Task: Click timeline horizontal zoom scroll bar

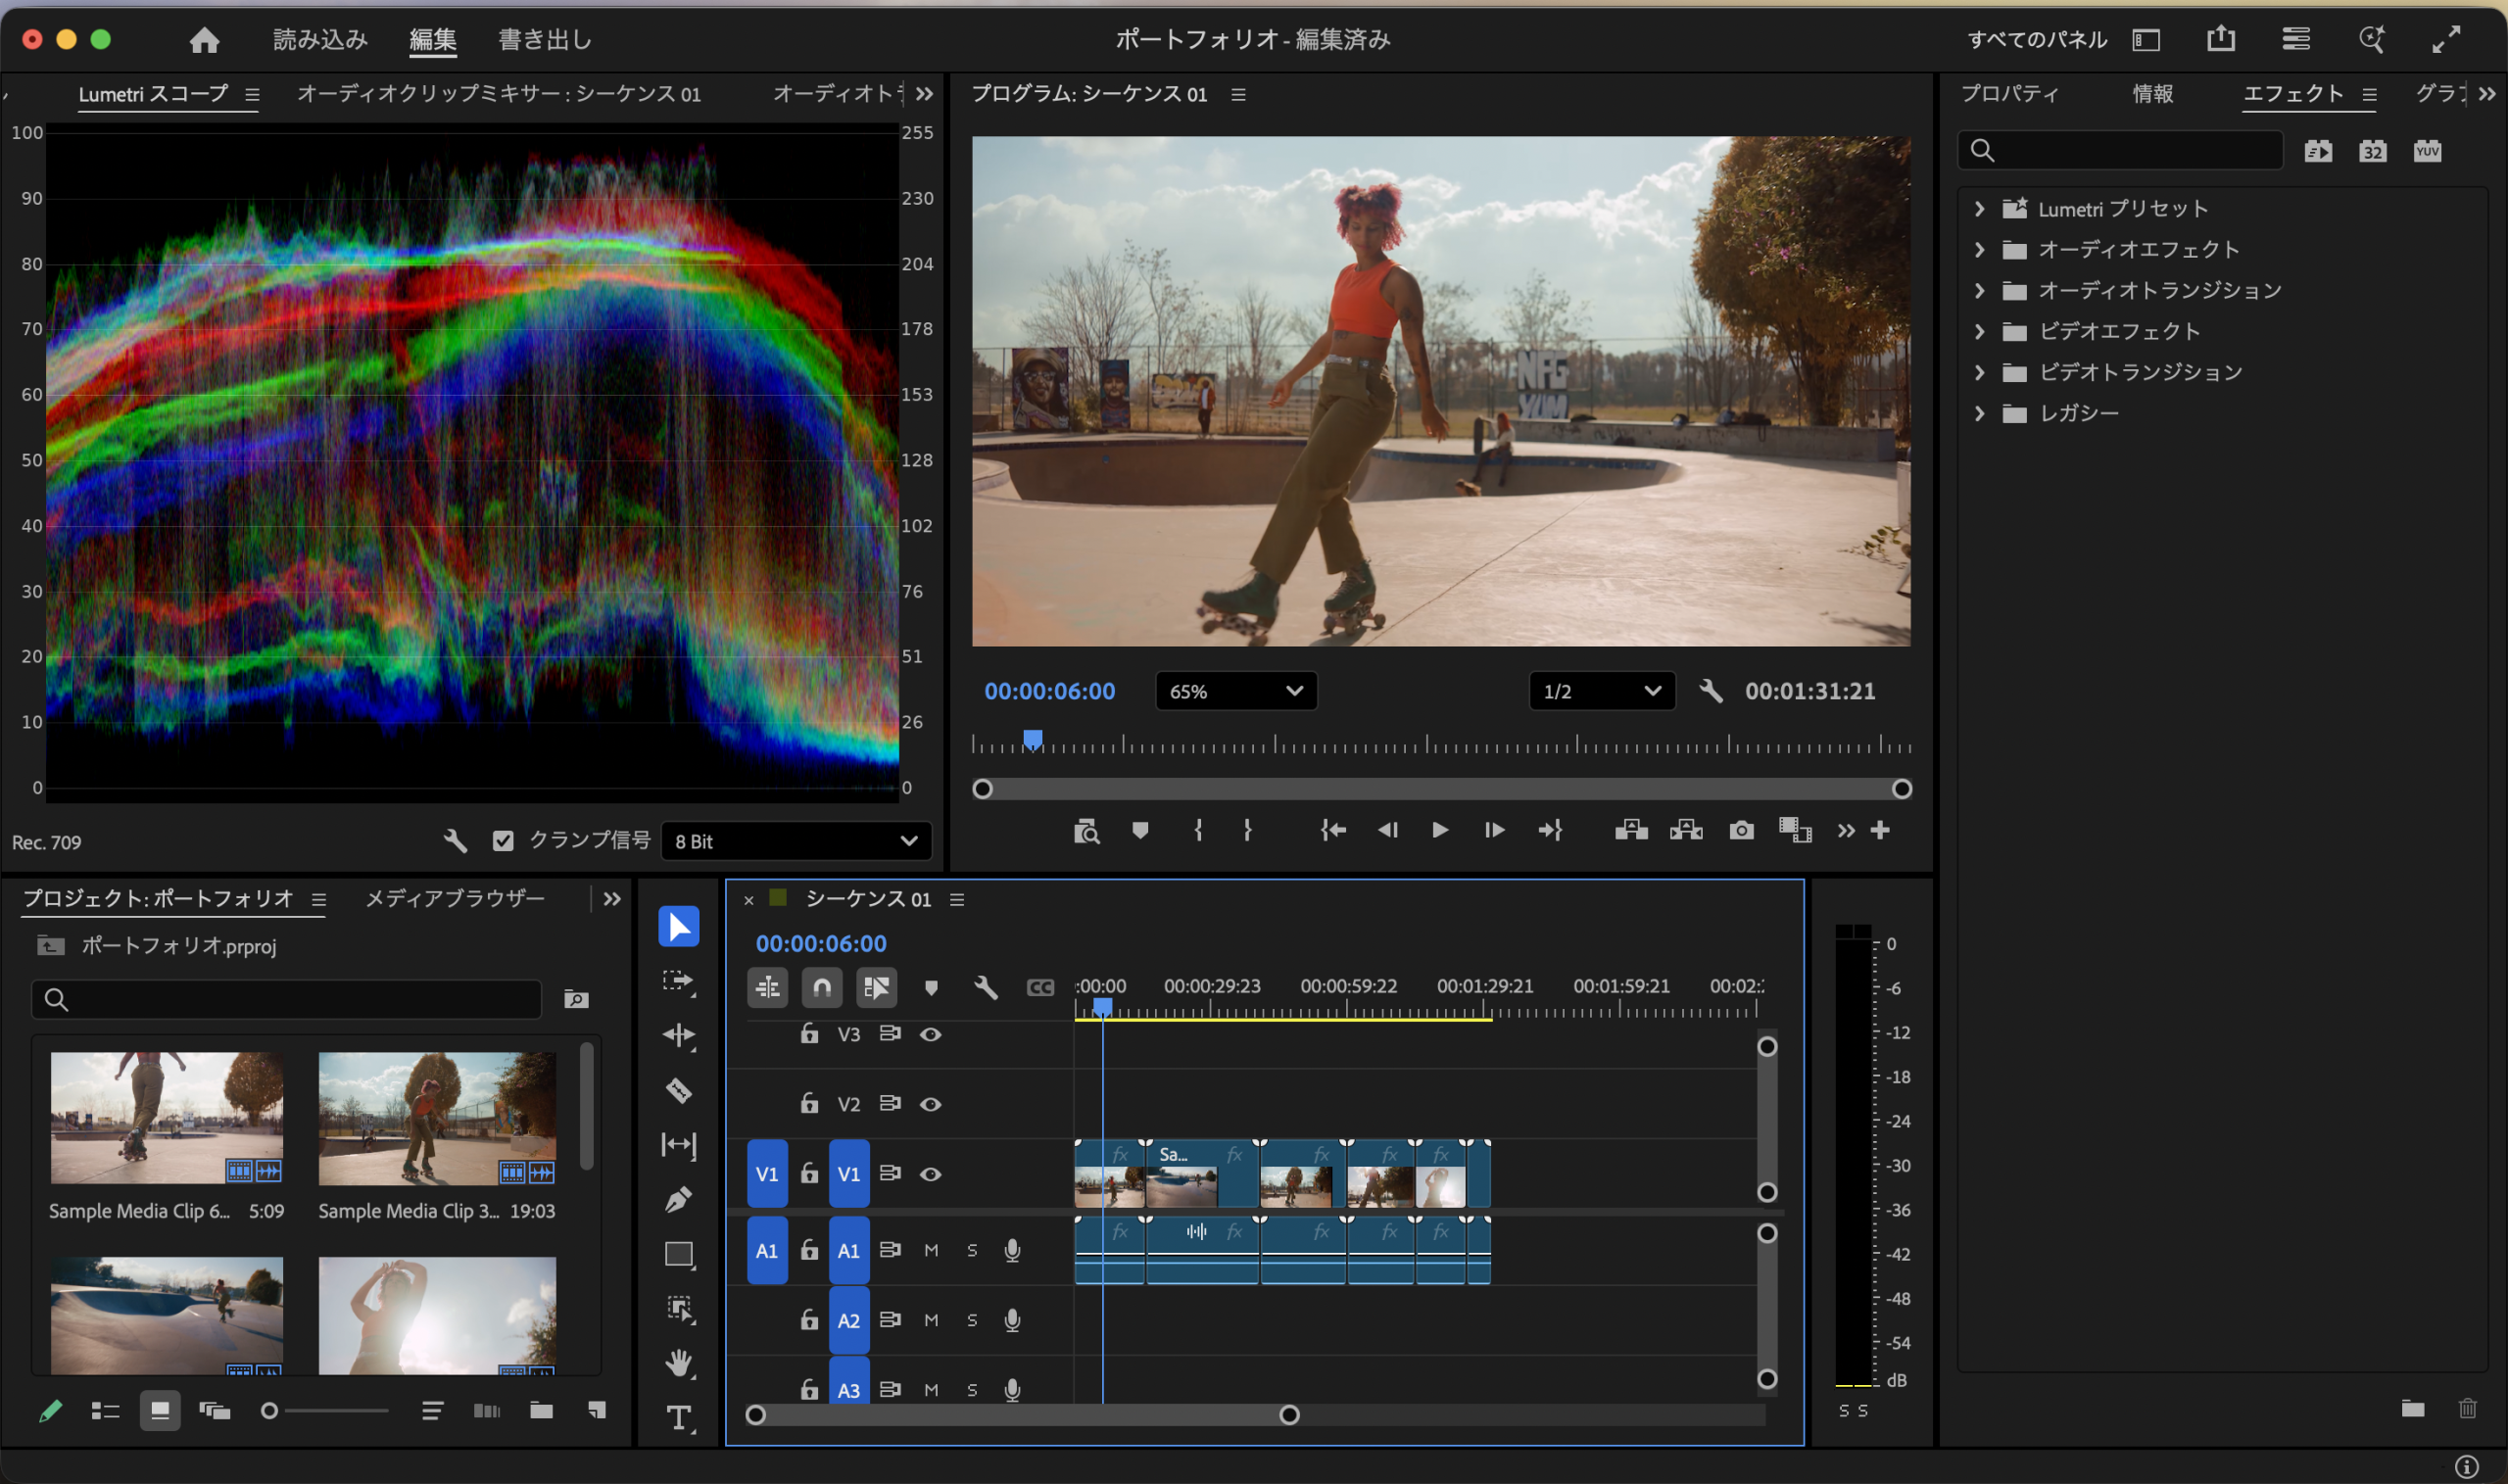Action: [x=1022, y=1414]
